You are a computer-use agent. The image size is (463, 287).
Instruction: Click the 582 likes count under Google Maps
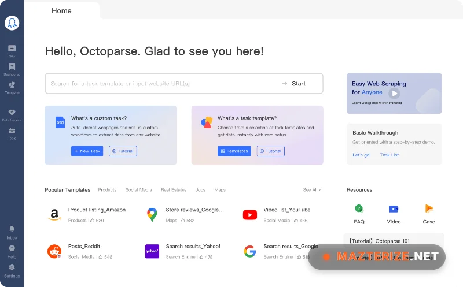pos(188,221)
